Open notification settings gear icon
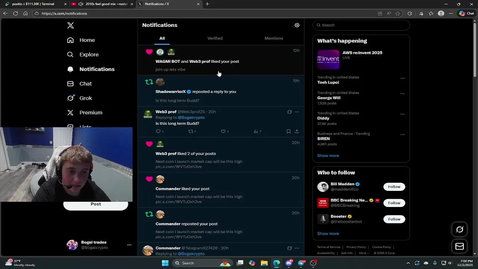478x269 pixels. (x=297, y=25)
